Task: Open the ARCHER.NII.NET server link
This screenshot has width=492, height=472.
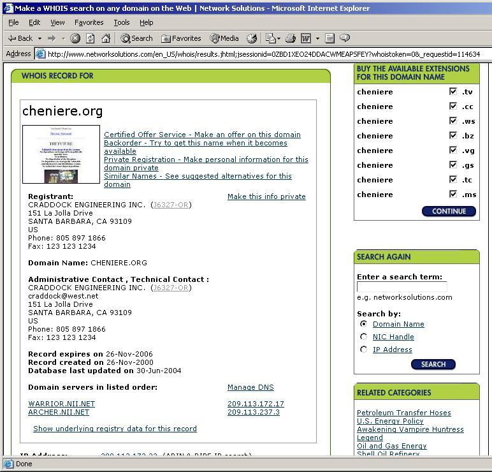Action: (59, 412)
